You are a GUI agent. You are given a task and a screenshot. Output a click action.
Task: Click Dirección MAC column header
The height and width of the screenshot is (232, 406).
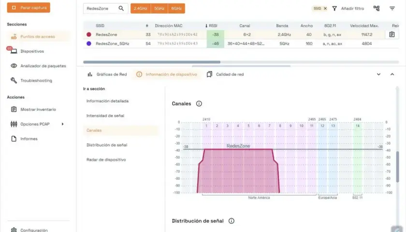(x=169, y=26)
